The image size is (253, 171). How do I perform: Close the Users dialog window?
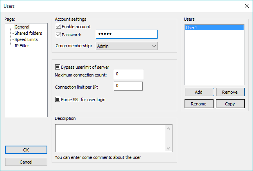246,6
